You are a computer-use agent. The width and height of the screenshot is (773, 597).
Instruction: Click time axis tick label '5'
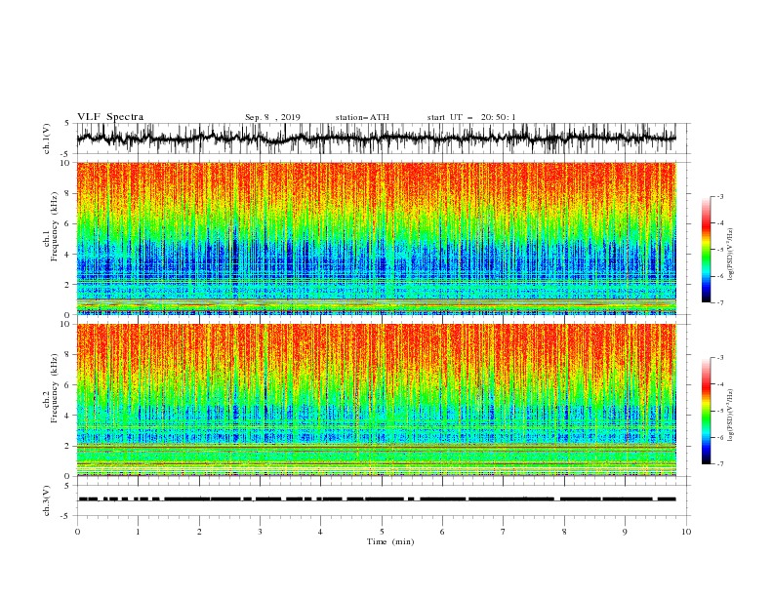coord(382,532)
